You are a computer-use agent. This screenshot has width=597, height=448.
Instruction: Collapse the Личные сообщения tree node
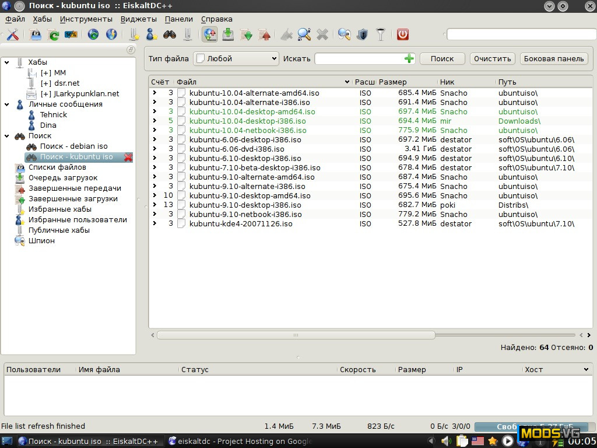pos(6,104)
